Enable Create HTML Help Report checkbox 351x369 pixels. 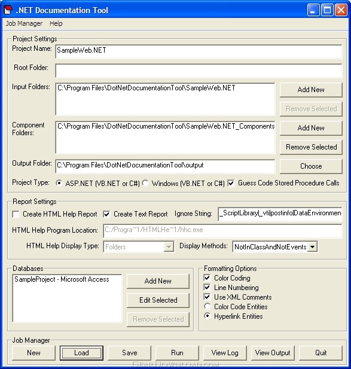[x=16, y=214]
